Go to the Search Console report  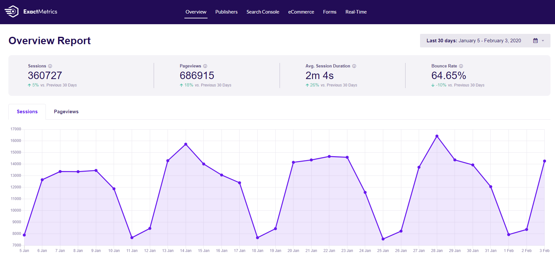point(263,12)
